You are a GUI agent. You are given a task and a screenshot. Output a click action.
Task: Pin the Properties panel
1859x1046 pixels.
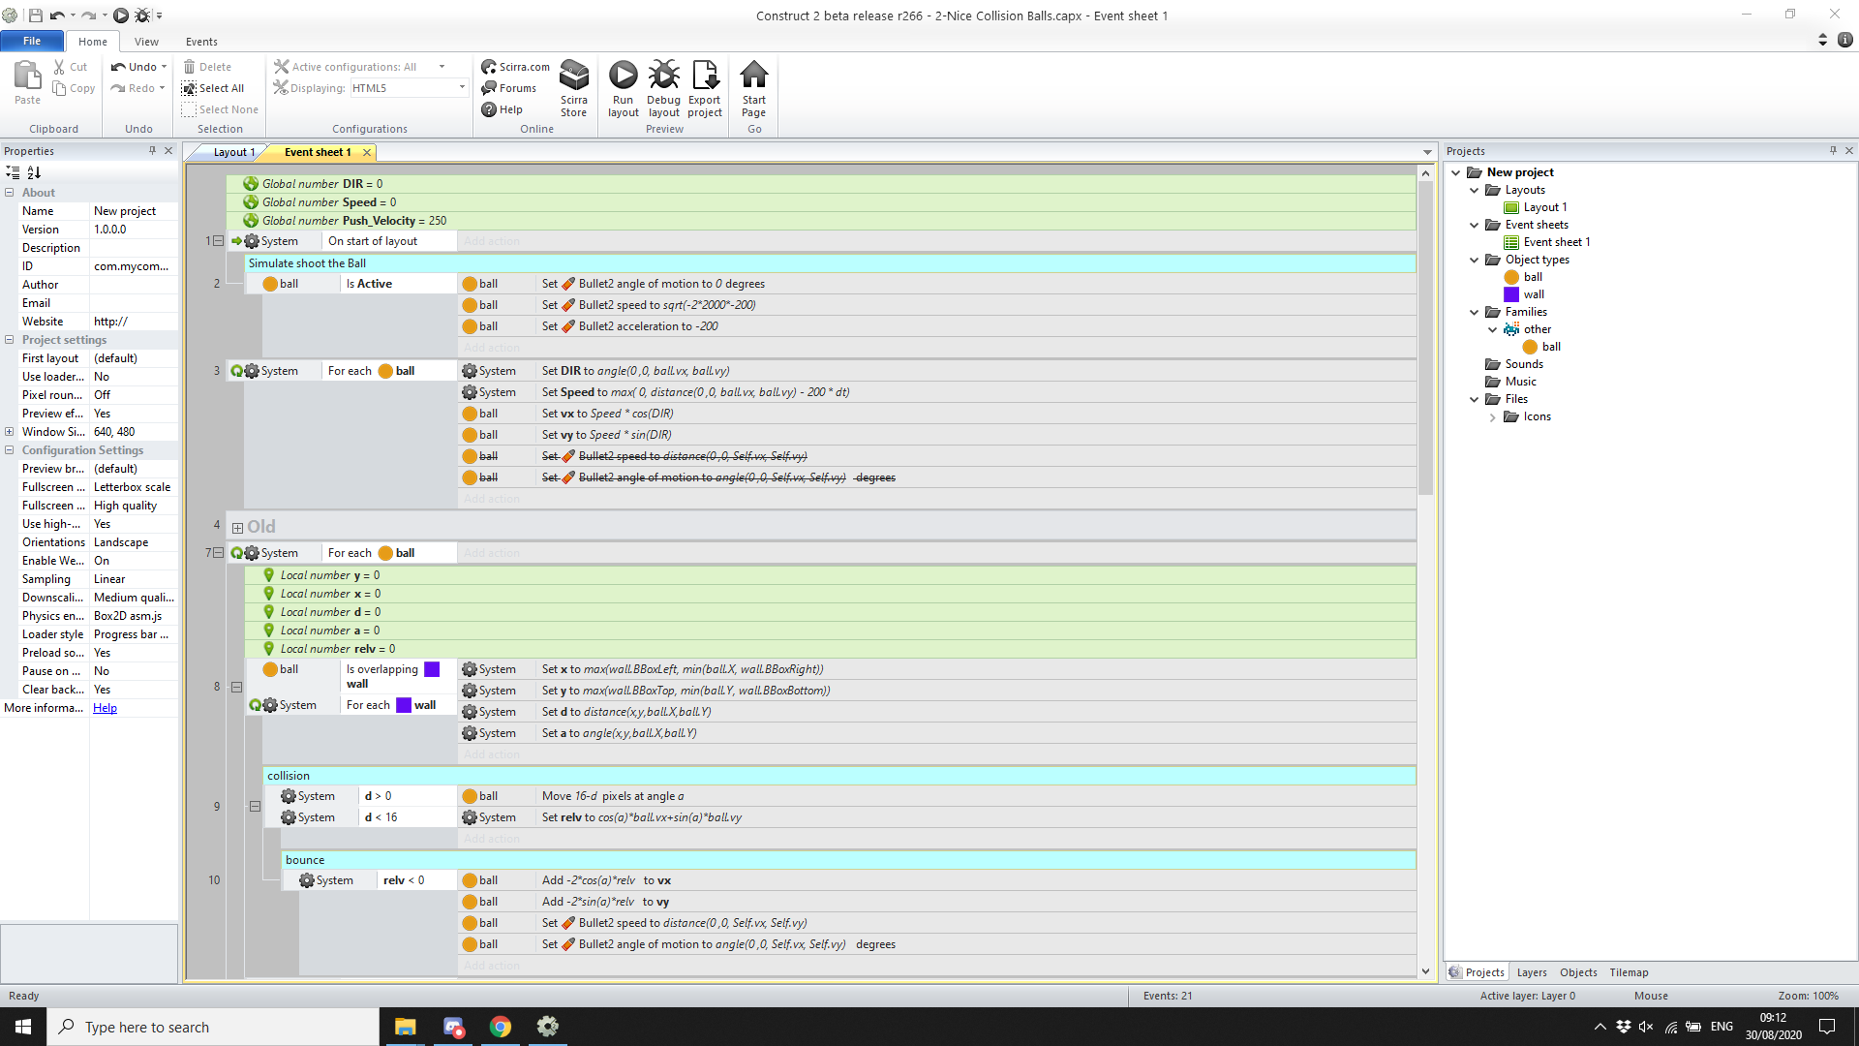152,150
